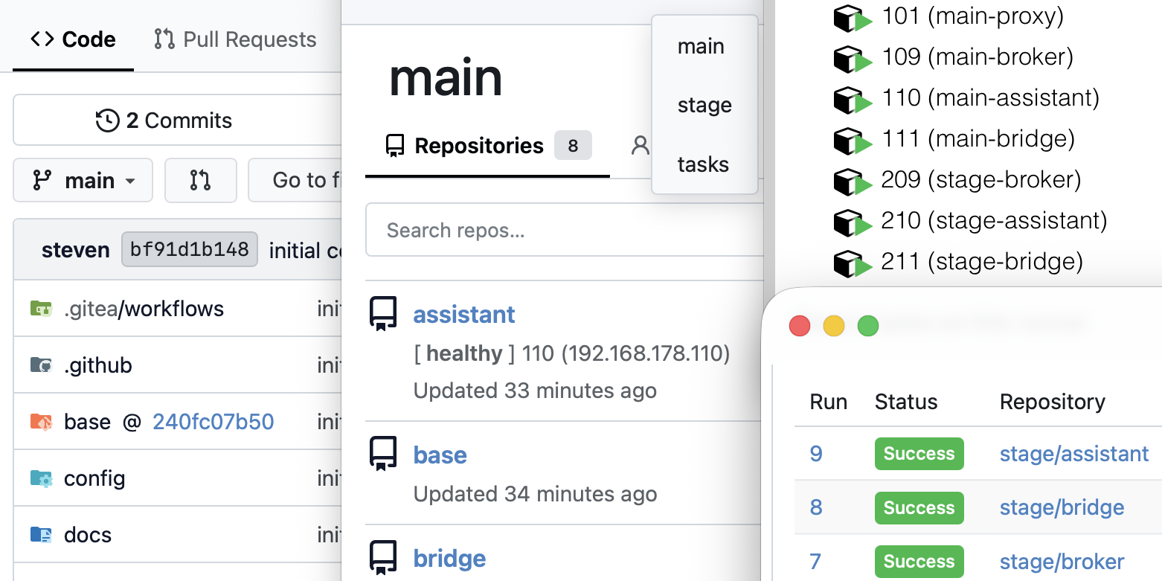This screenshot has height=581, width=1162.
Task: Click the compare branches icon beside the main dropdown
Action: point(200,180)
